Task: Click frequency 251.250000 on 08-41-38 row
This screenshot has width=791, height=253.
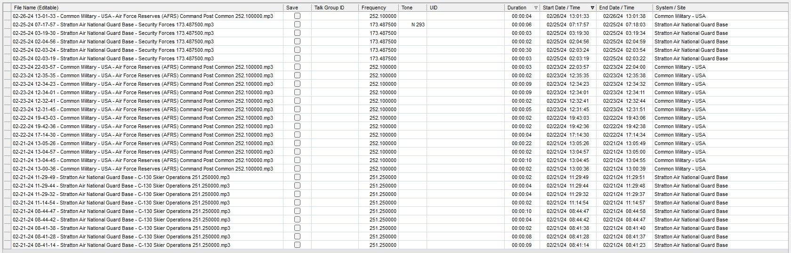Action: point(383,228)
